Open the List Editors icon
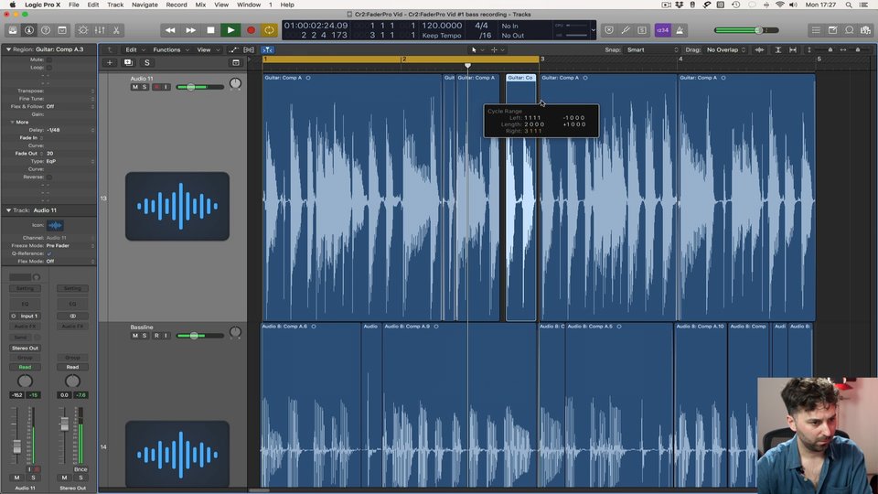 [x=816, y=30]
